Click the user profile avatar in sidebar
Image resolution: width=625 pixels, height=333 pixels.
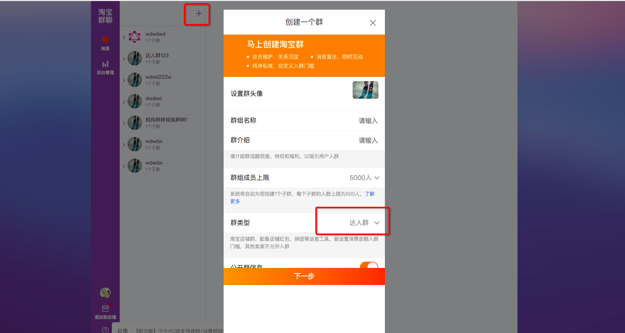tap(105, 293)
